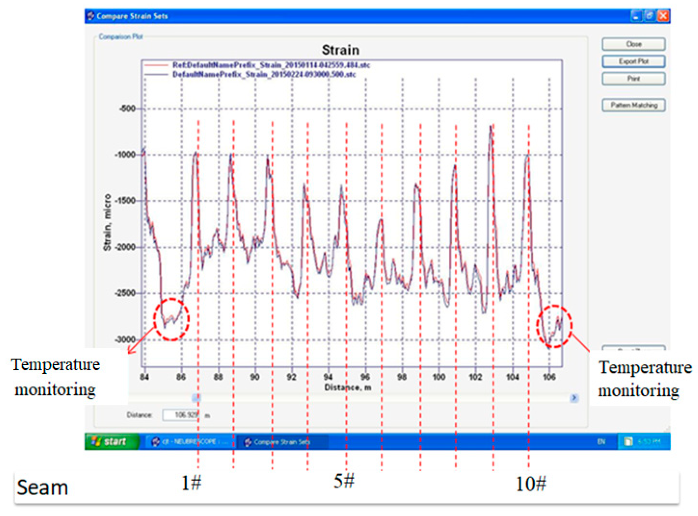Click the horizontal scrollbar thumb under plot
698x516 pixels.
click(x=196, y=397)
